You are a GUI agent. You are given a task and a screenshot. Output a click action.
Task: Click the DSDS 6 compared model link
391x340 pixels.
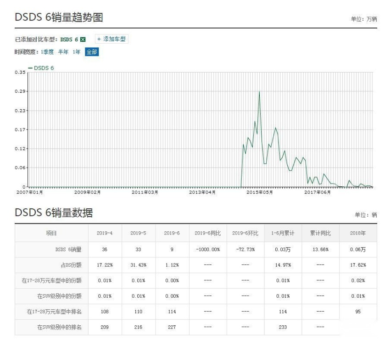(69, 39)
